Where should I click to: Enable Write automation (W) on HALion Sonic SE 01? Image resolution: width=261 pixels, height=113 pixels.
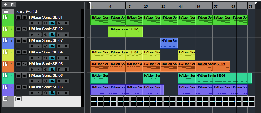66,23
